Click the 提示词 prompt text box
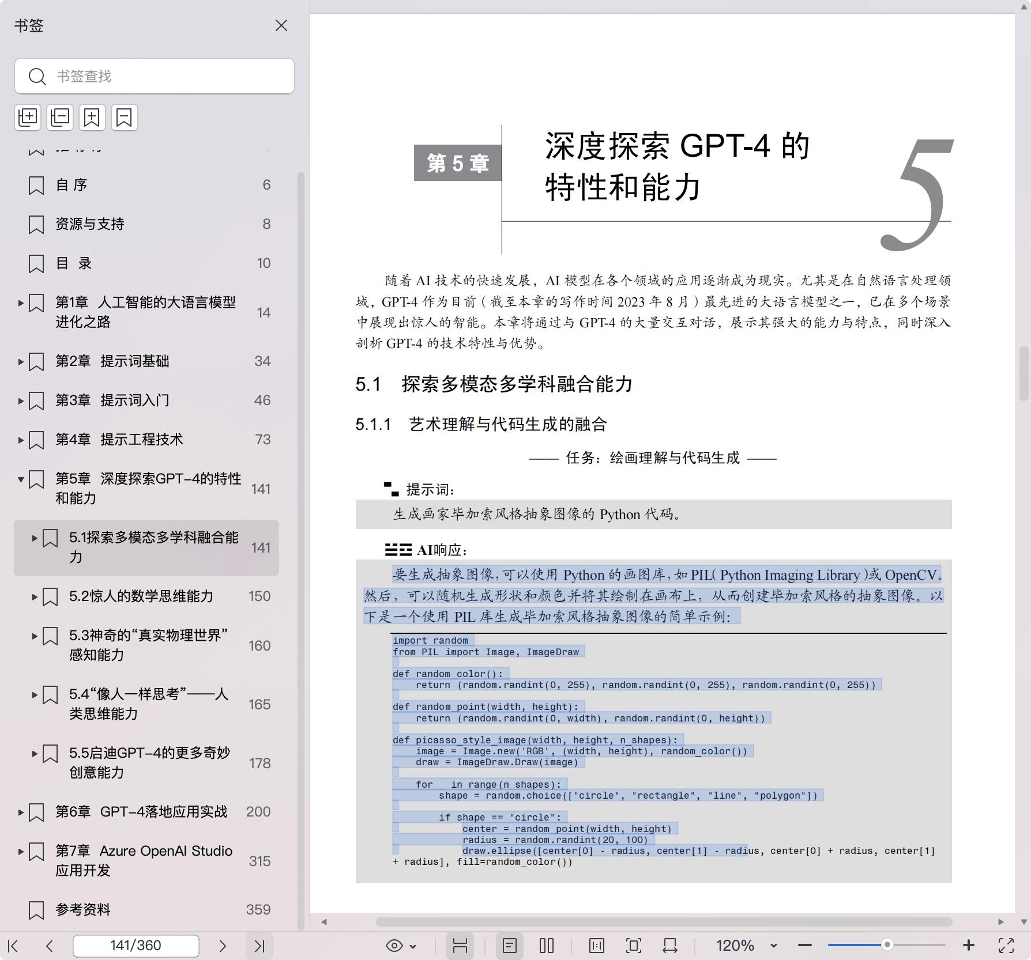Viewport: 1031px width, 960px height. pyautogui.click(x=653, y=515)
